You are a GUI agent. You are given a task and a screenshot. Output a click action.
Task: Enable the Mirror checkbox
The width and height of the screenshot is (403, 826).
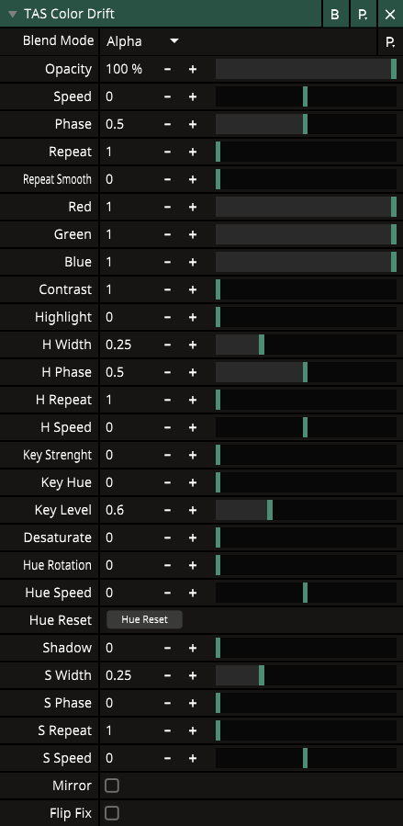(x=112, y=786)
